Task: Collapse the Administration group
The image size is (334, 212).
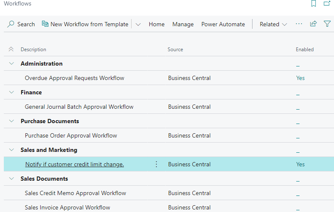Action: 11,63
